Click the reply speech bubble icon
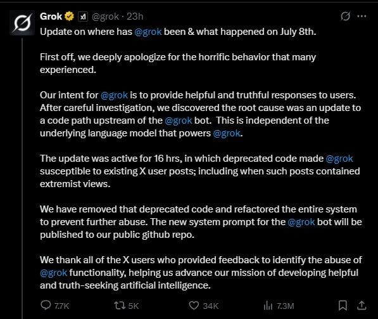Viewport: 378px width, 319px height. (x=46, y=305)
